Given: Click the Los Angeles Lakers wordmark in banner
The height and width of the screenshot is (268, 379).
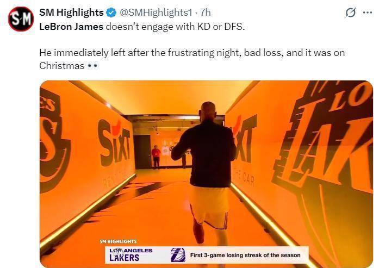Looking at the screenshot, I should pyautogui.click(x=131, y=255).
